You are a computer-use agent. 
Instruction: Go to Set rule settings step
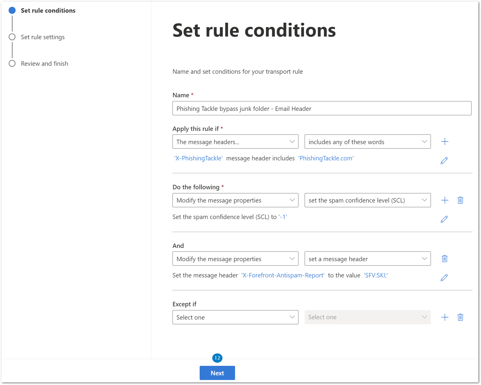(x=43, y=37)
